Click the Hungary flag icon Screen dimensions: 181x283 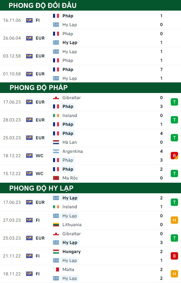tap(56, 251)
